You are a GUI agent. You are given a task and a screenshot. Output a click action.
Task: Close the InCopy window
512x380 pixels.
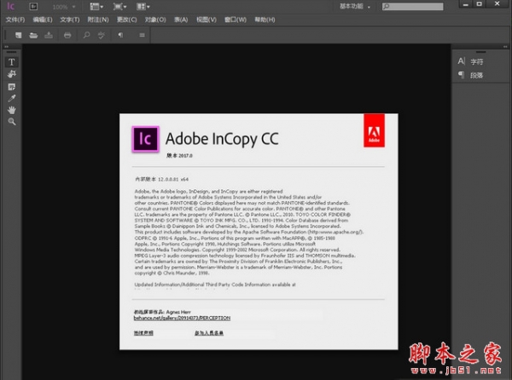click(497, 4)
